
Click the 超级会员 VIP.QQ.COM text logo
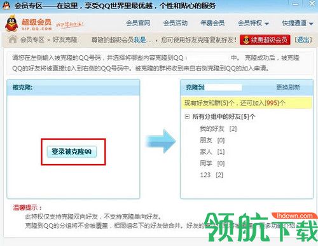(x=36, y=24)
